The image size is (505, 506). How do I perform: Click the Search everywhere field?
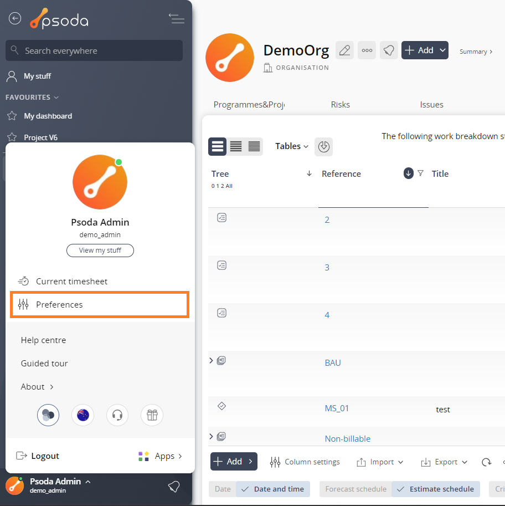[x=94, y=50]
